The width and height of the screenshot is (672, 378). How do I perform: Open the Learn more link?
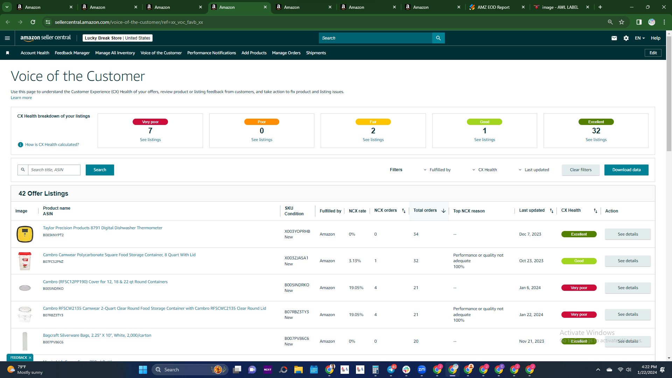[21, 98]
